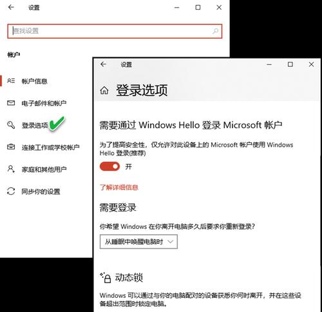Click back arrow in rear settings window
The image size is (322, 312).
[x=11, y=7]
